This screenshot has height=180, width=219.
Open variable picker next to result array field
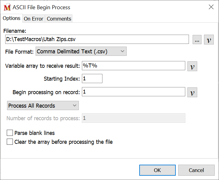pyautogui.click(x=192, y=66)
